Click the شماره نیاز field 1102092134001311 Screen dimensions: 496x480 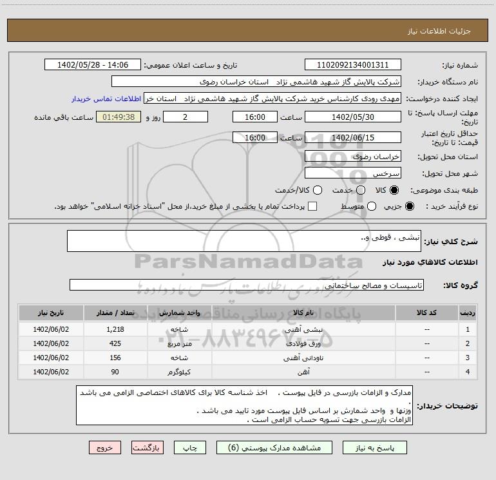pyautogui.click(x=353, y=65)
